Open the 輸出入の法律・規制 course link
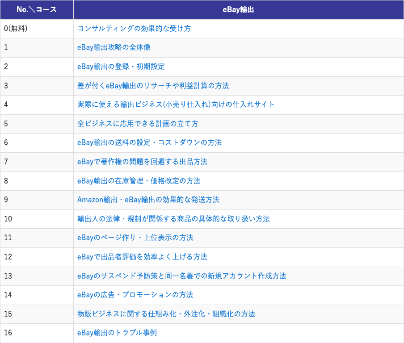The height and width of the screenshot is (343, 404). point(174,219)
